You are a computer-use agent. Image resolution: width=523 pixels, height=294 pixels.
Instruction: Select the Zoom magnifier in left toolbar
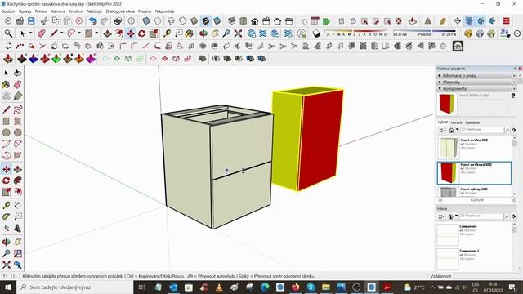(7, 253)
